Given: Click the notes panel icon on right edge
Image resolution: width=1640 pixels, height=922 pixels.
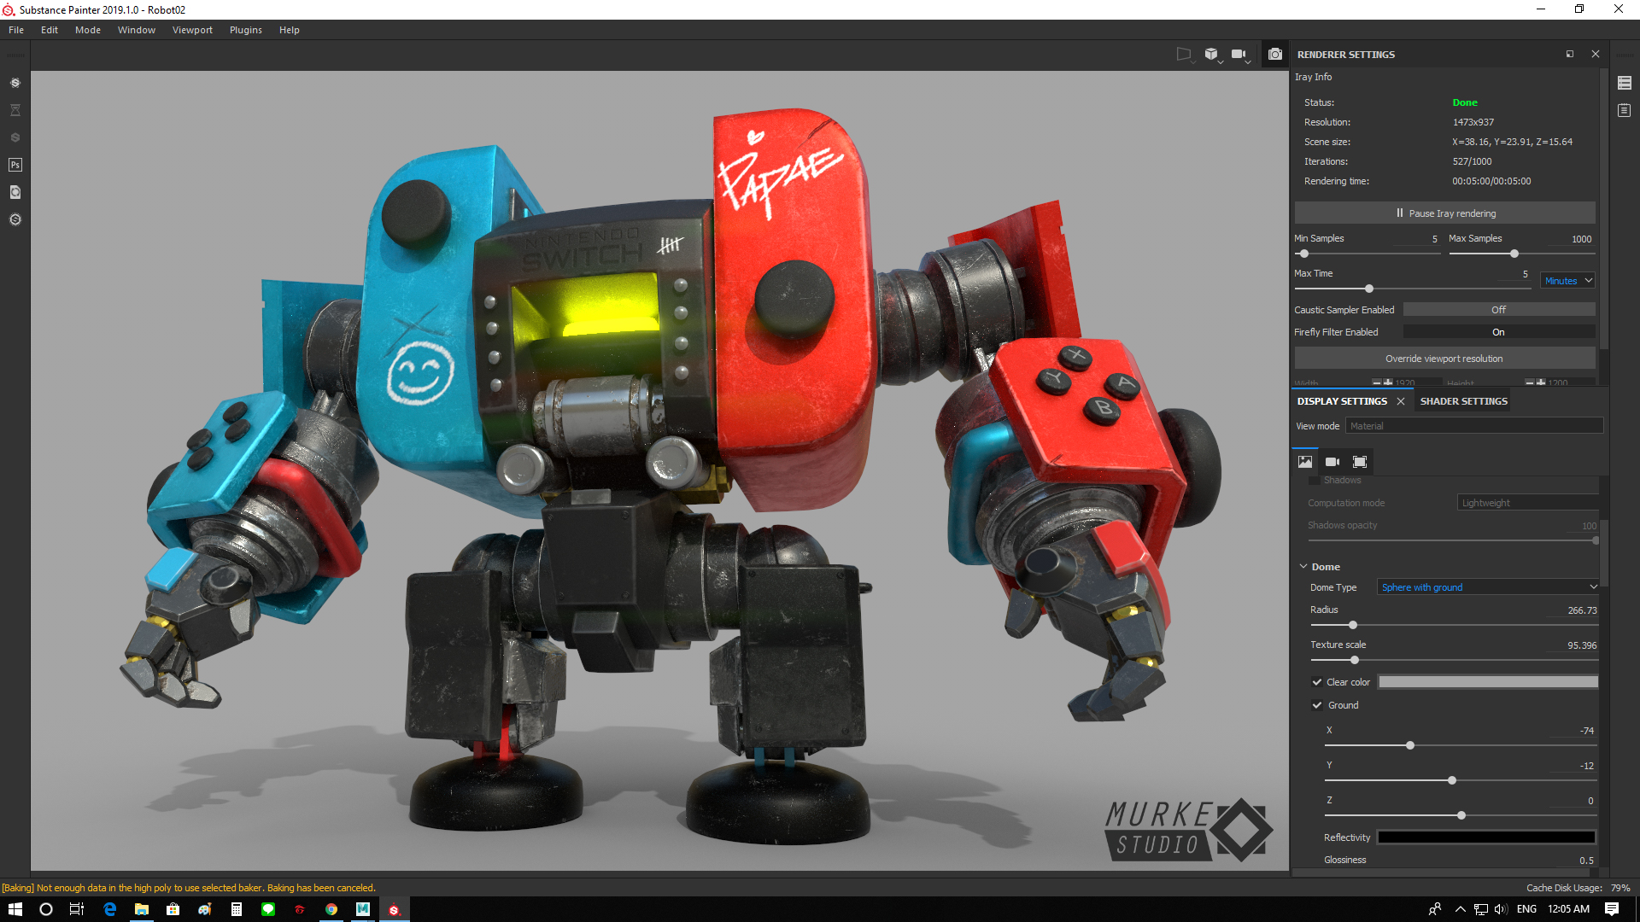Looking at the screenshot, I should 1624,111.
